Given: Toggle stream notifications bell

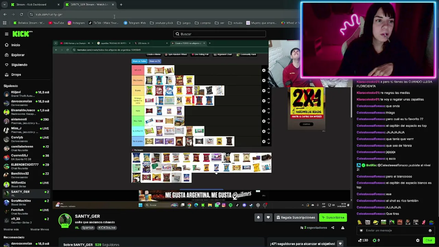Looking at the screenshot, I should pos(258,217).
